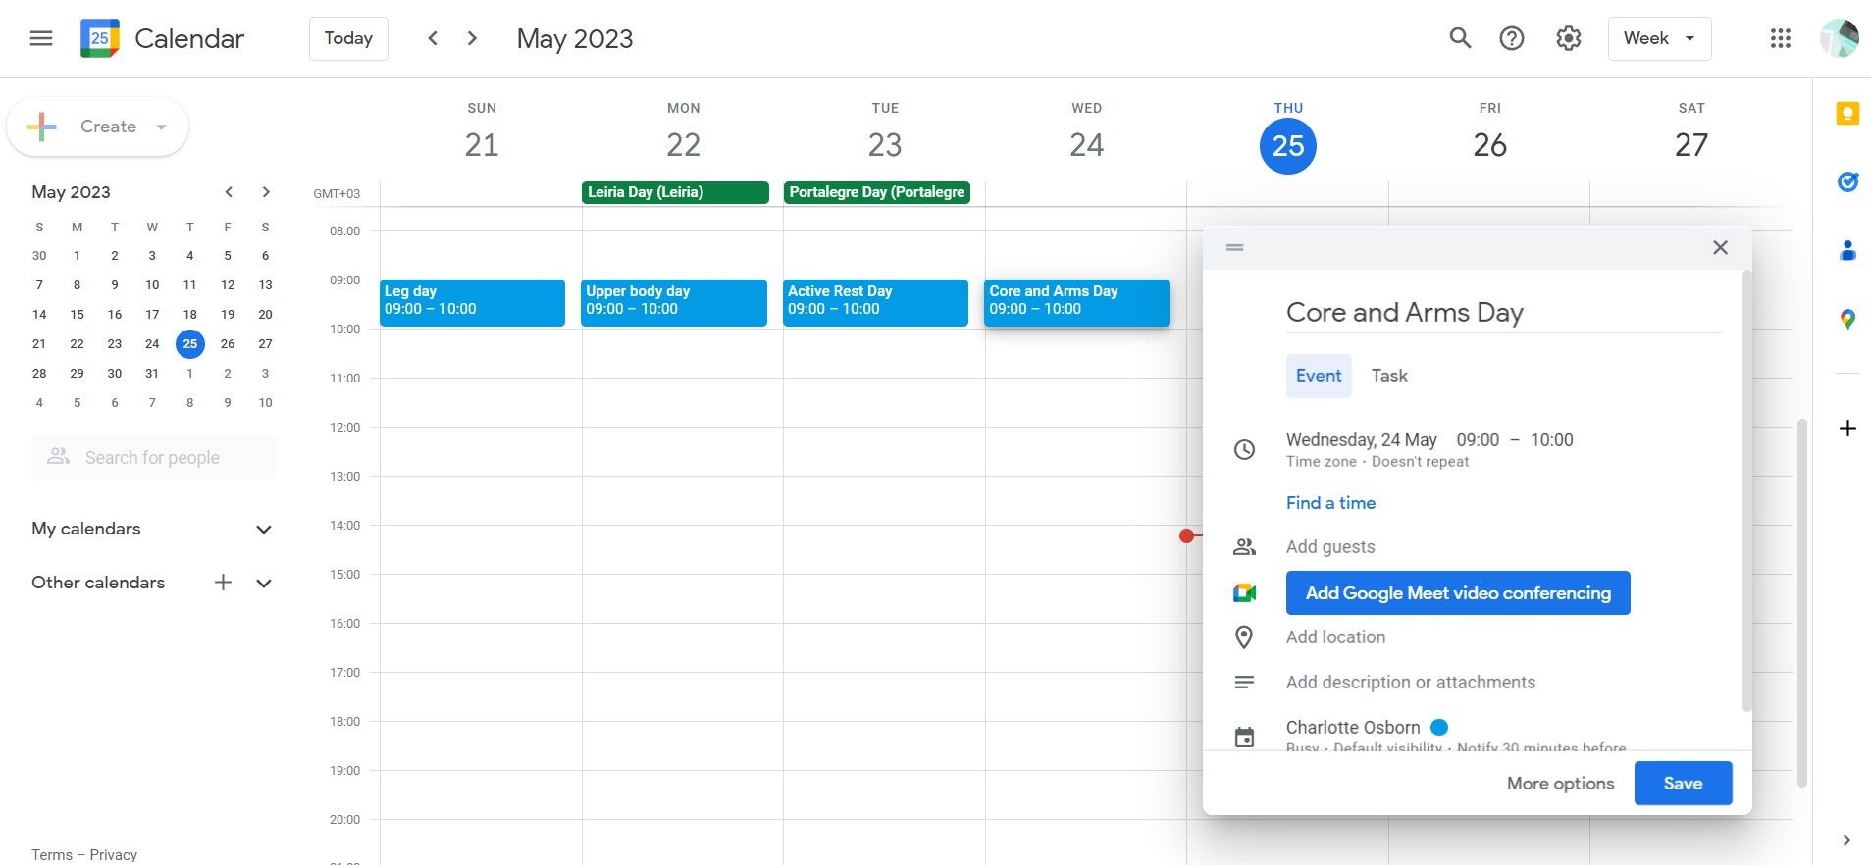
Task: Open the Upper body day event
Action: point(674,302)
